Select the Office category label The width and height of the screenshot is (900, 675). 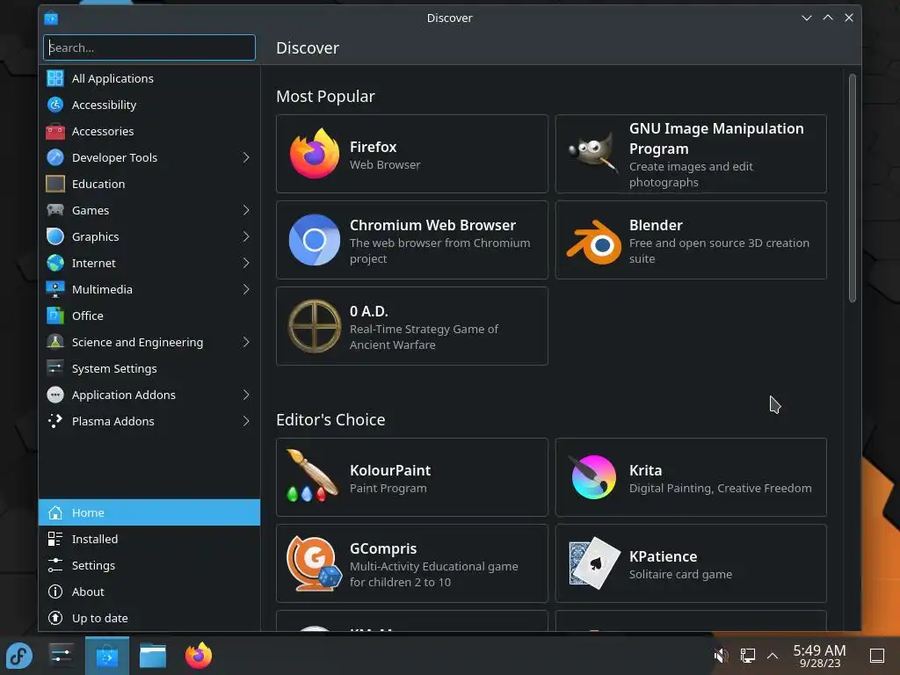(88, 316)
